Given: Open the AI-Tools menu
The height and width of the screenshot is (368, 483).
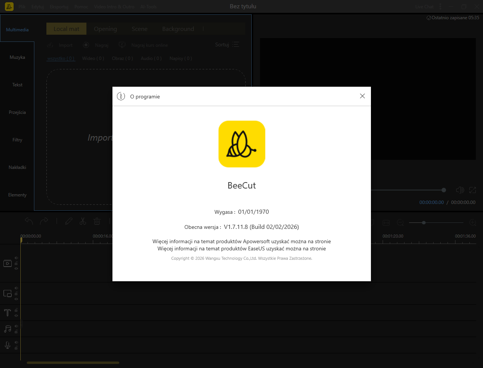Looking at the screenshot, I should pos(148,7).
